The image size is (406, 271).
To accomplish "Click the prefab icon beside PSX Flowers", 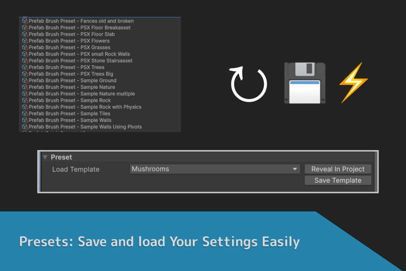I will point(25,41).
